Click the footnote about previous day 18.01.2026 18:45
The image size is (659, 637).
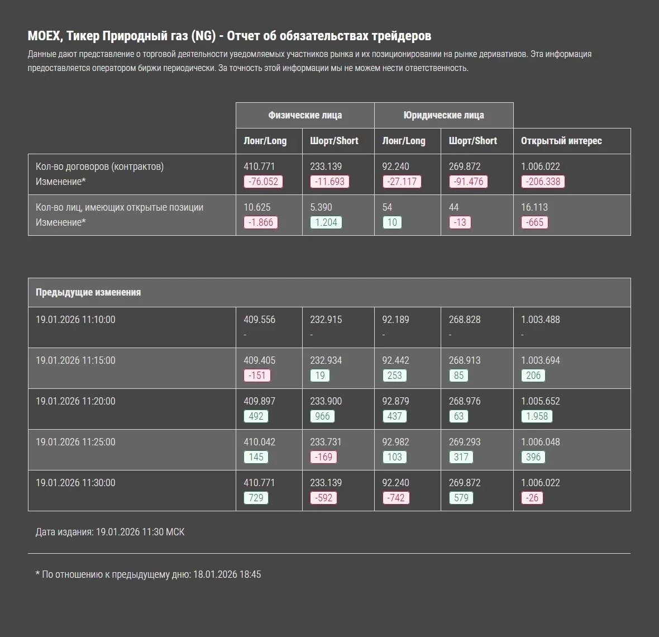tap(149, 574)
